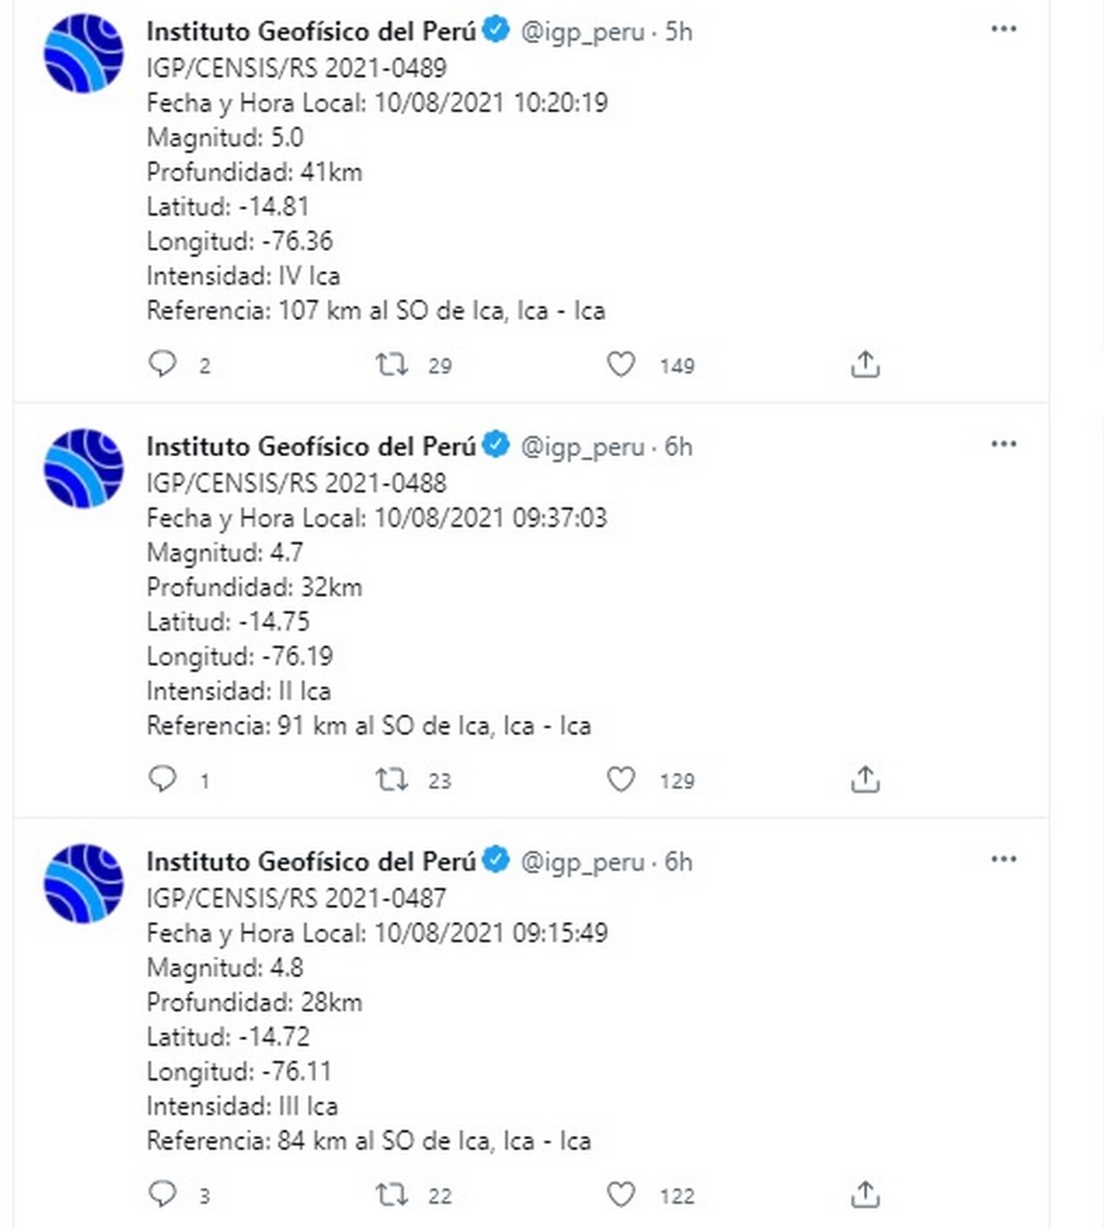Like the tweet with 149 likes
The width and height of the screenshot is (1104, 1229).
tap(621, 365)
